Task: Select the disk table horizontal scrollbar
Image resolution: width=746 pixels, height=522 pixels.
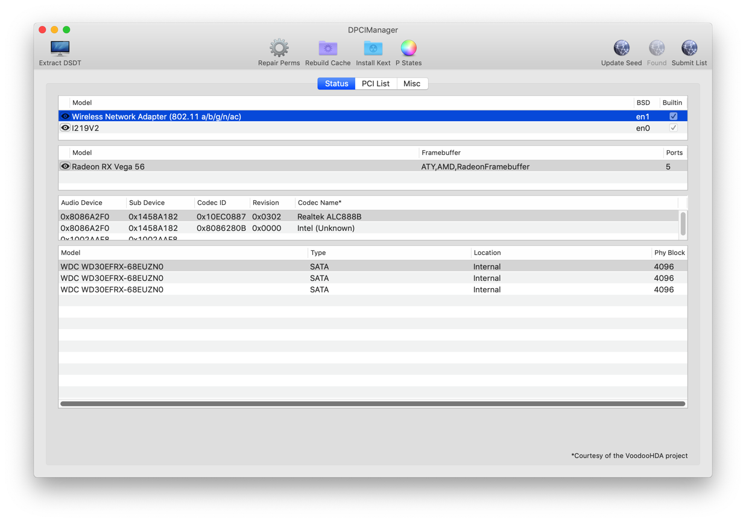Action: pyautogui.click(x=373, y=404)
